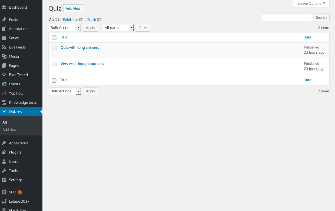335x211 pixels.
Task: Open bottom Bulk Actions dropdown
Action: point(65,91)
